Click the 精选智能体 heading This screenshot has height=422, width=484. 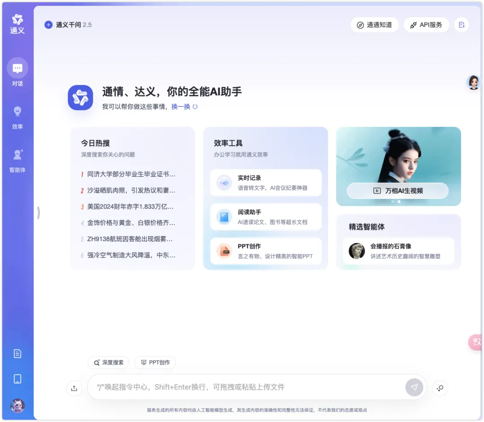pyautogui.click(x=367, y=227)
